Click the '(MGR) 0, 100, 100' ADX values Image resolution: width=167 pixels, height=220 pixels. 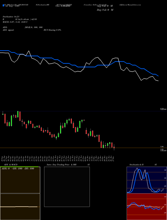[33, 27]
